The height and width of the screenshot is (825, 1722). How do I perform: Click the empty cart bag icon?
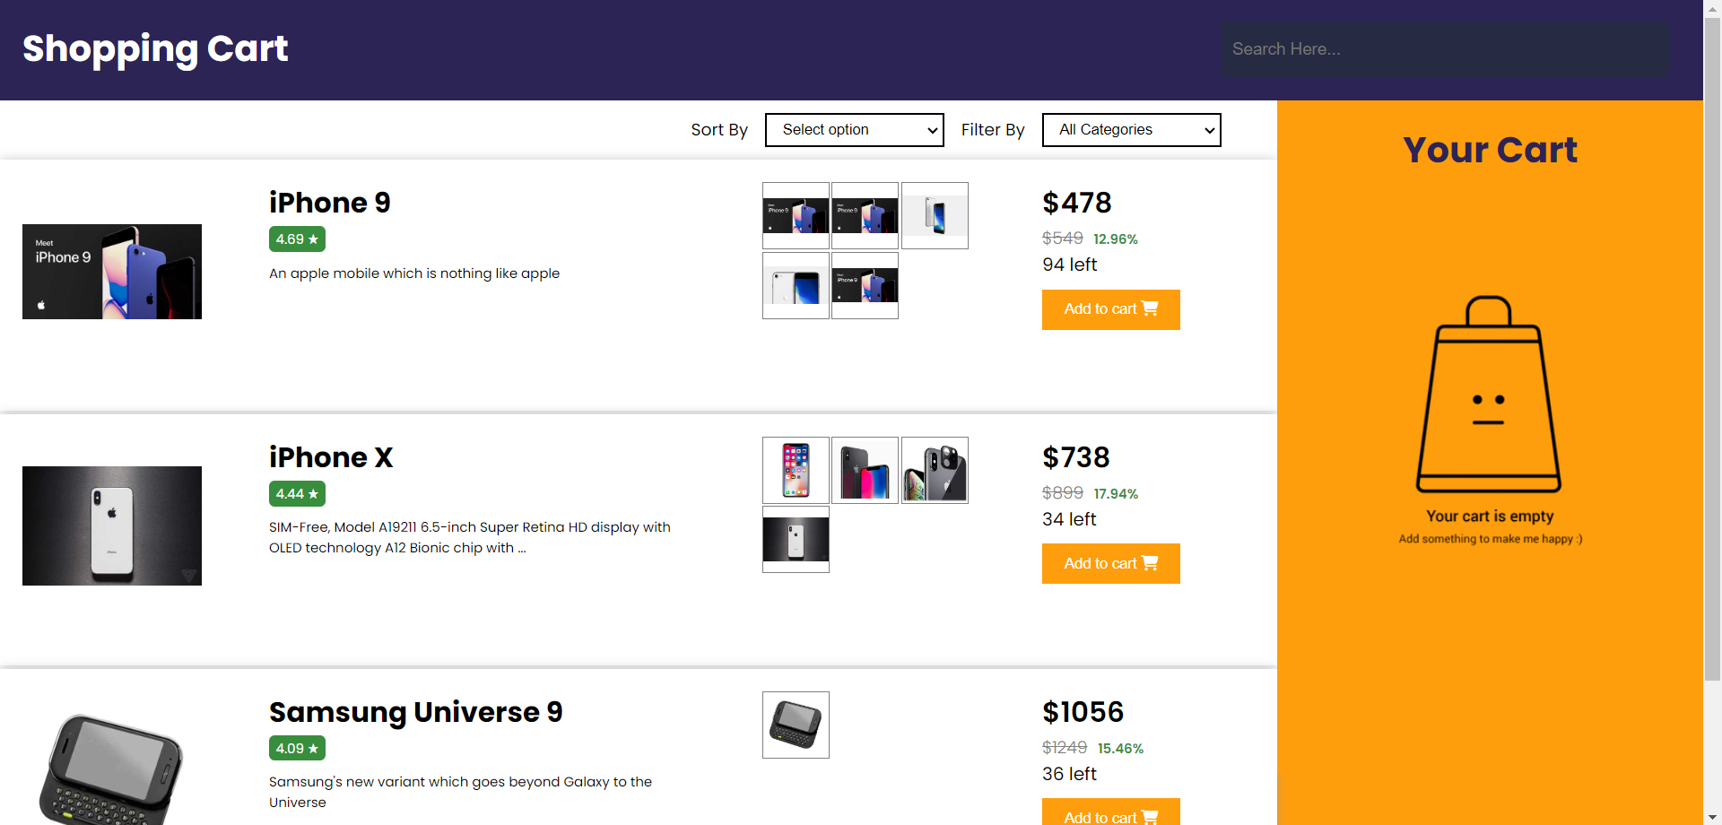click(1489, 395)
